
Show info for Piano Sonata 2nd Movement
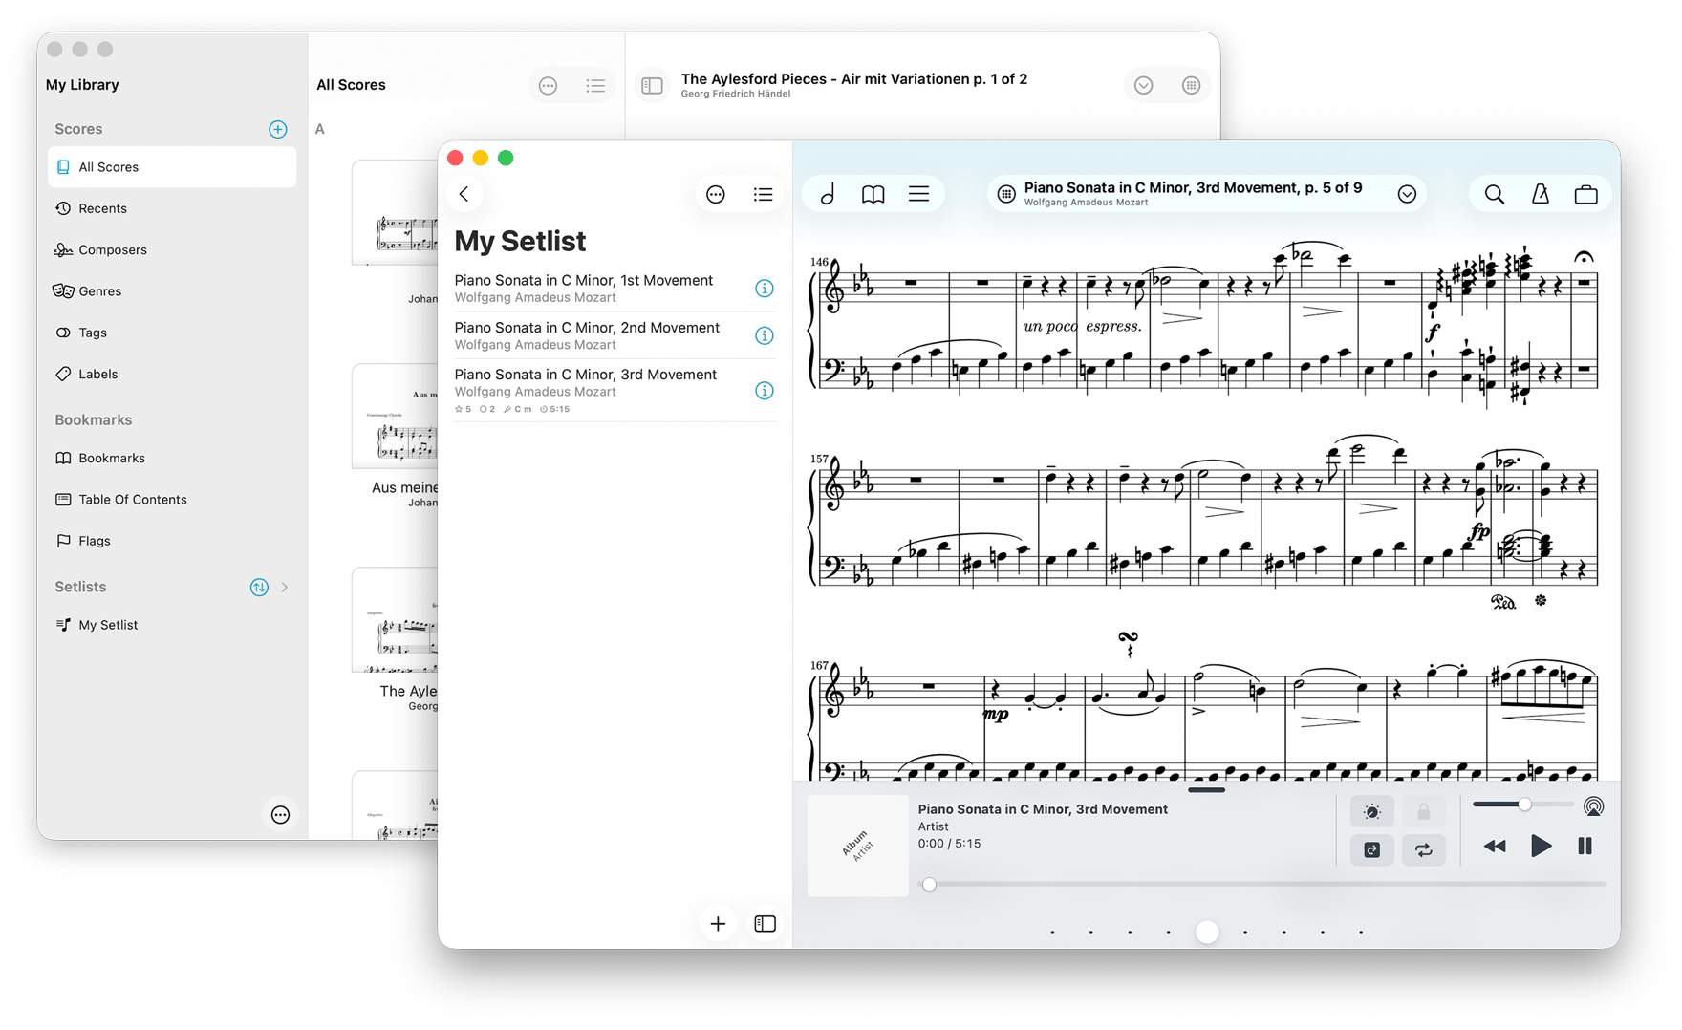click(x=765, y=335)
